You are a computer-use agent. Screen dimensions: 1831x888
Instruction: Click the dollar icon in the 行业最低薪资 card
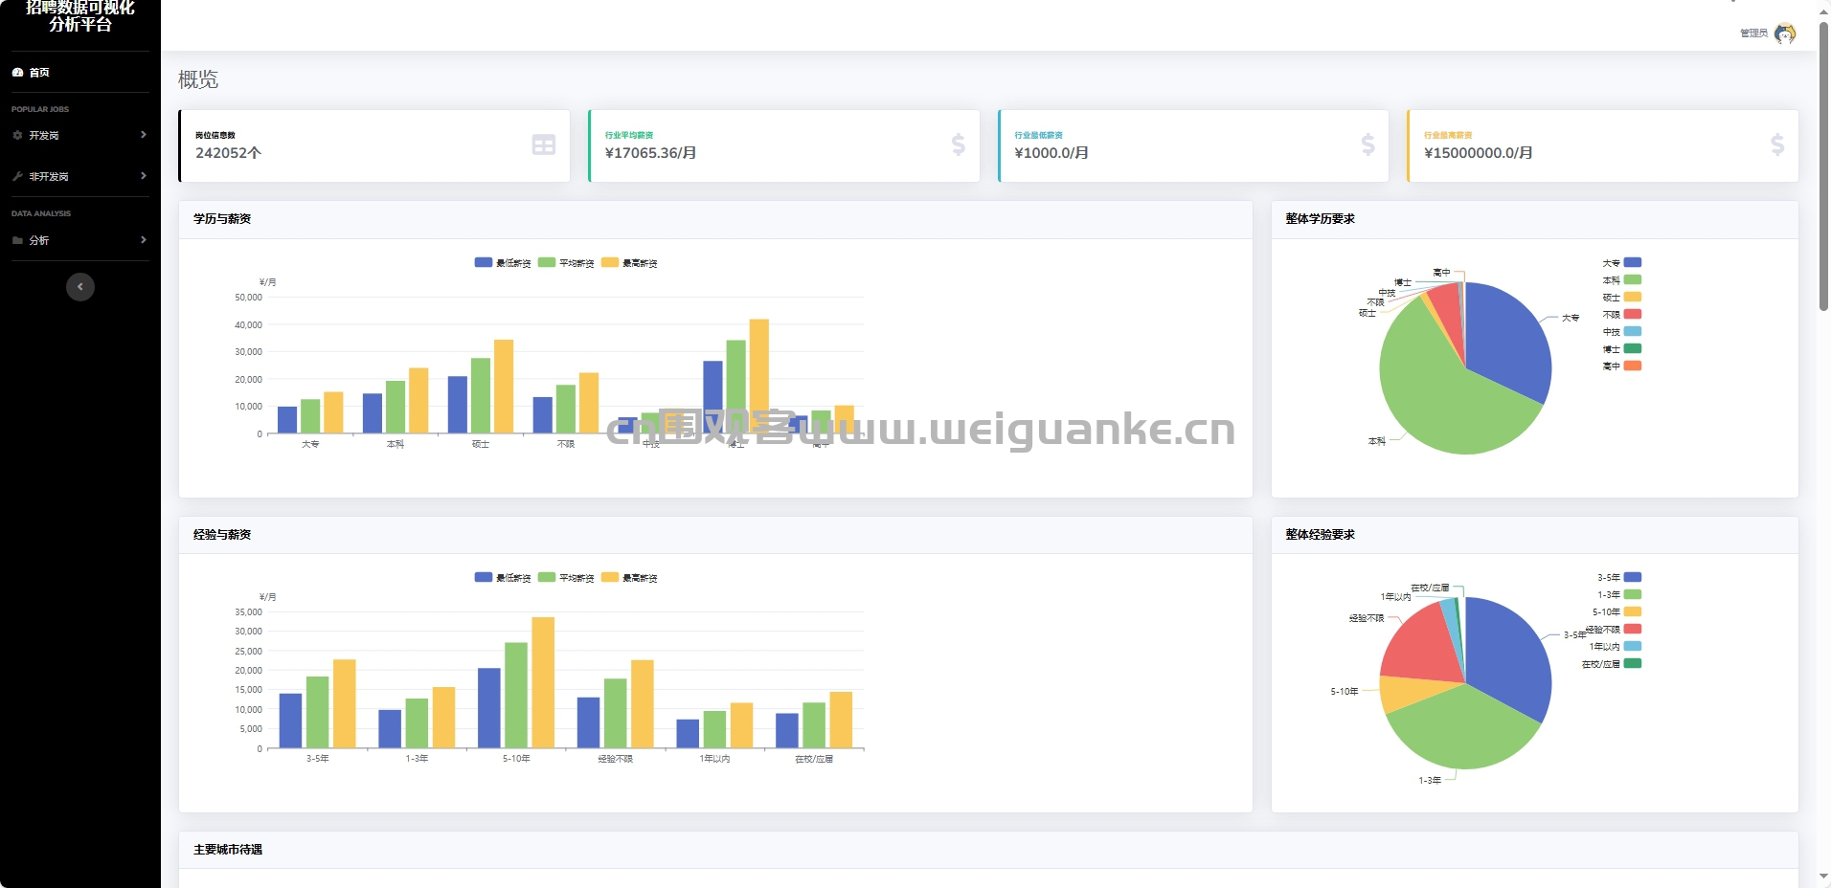(x=1368, y=144)
